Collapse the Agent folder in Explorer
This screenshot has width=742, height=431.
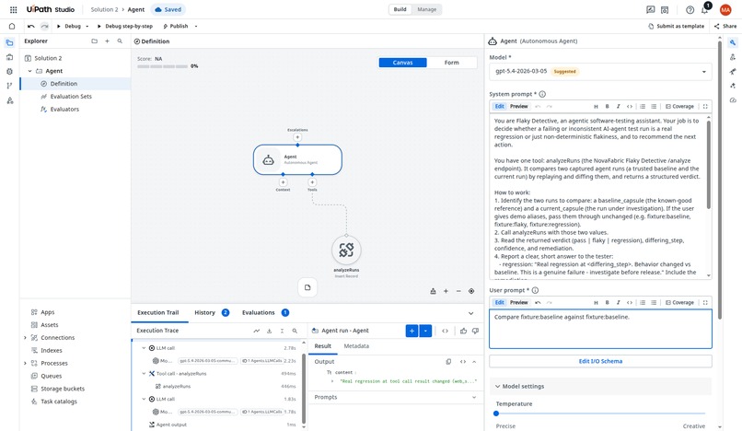click(x=29, y=71)
